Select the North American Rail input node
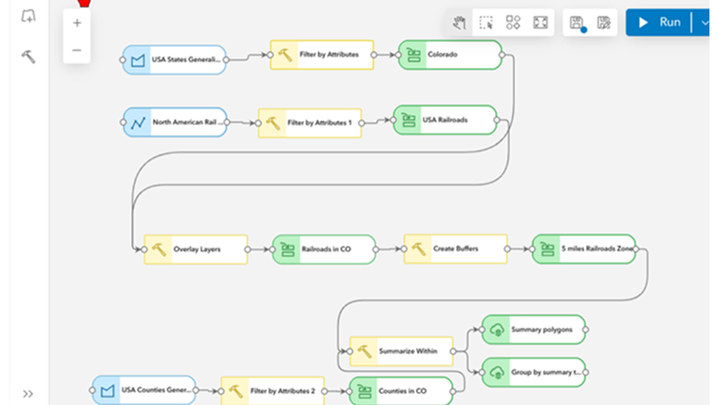Image resolution: width=719 pixels, height=405 pixels. (175, 122)
